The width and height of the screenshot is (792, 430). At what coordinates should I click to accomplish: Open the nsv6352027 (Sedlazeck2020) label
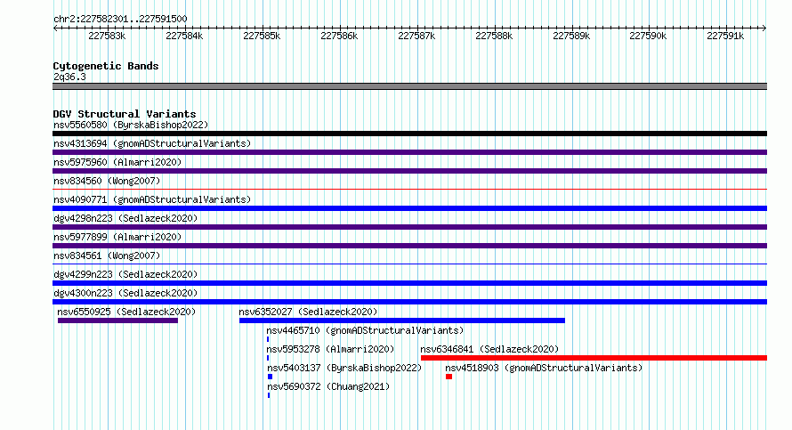308,312
